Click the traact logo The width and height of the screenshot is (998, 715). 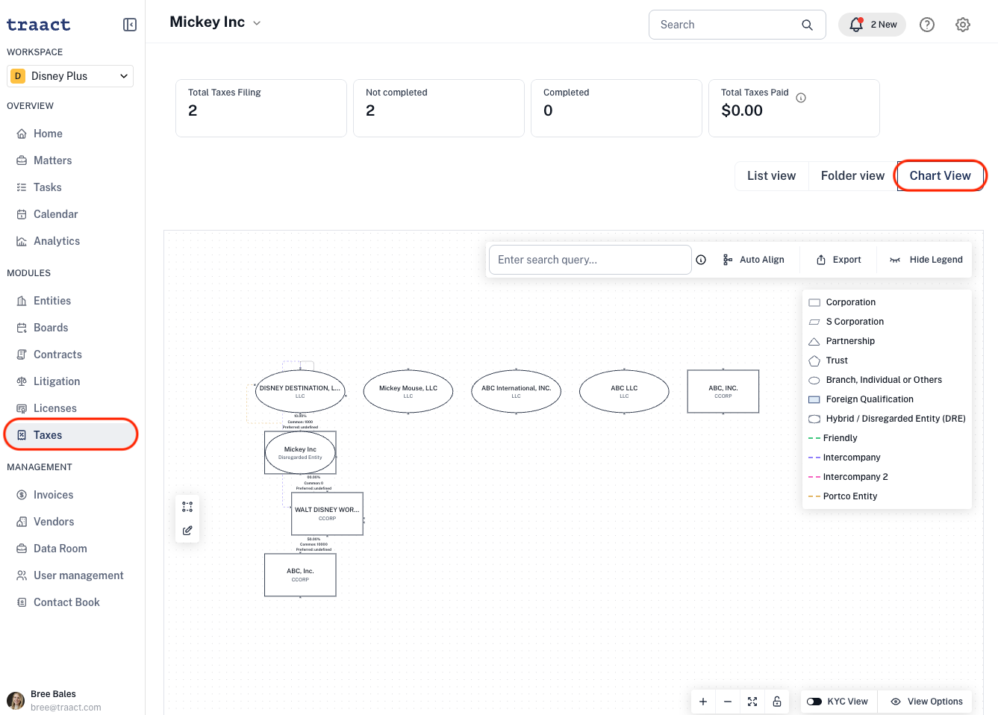(39, 25)
